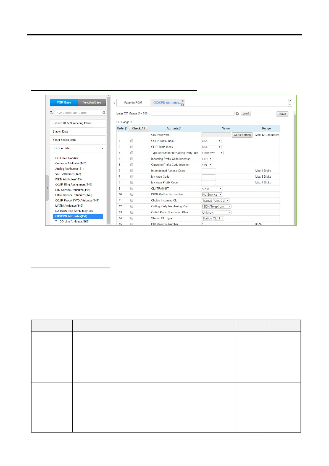Click the Save button
Screen dimensions: 329x466
(282, 114)
